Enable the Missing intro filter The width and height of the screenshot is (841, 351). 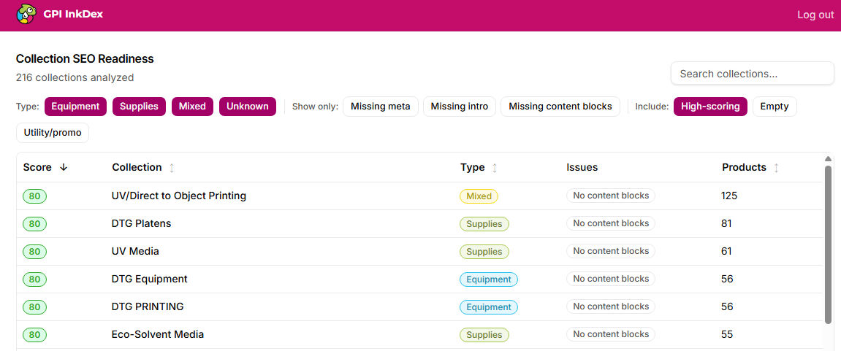[459, 107]
